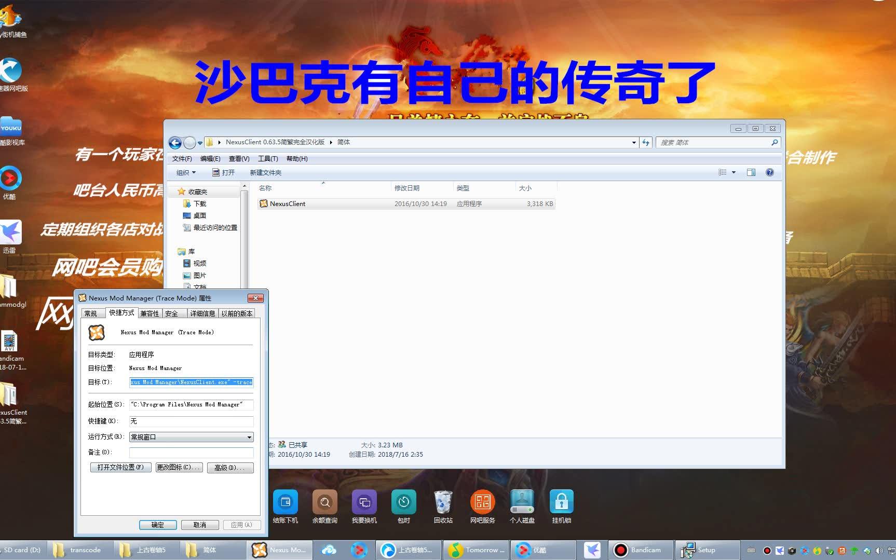
Task: Select 视频 library in navigation pane
Action: click(195, 263)
